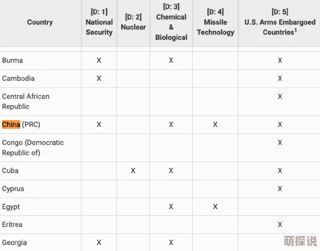Click the Country column header
Viewport: 320px width, 251px height.
(x=40, y=22)
